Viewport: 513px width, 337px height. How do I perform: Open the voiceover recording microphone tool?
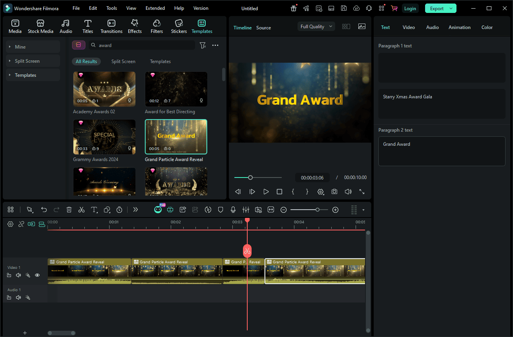pos(233,210)
